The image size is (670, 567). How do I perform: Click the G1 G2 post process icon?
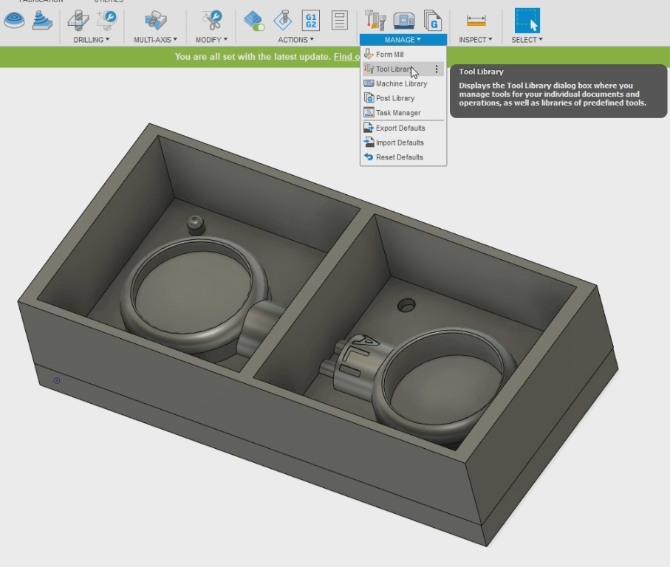pos(311,20)
